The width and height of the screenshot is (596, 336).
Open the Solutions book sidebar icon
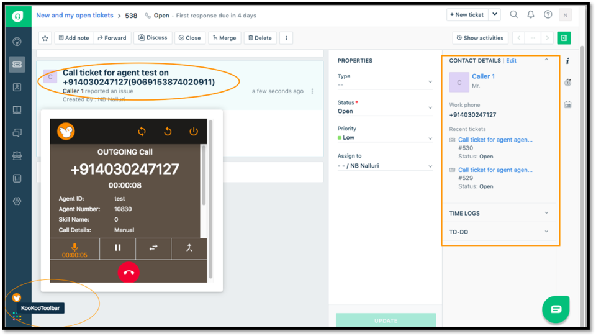click(17, 110)
